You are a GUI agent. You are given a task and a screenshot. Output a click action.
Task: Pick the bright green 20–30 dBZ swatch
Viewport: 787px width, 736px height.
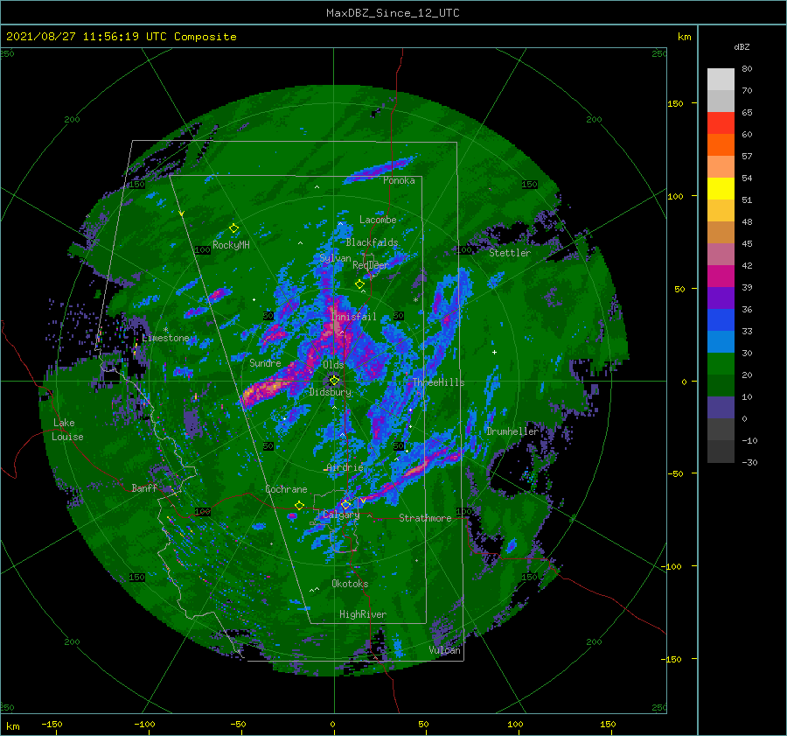[x=721, y=364]
